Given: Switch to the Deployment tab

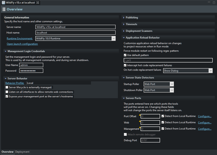Looking at the screenshot, I should (x=22, y=152).
